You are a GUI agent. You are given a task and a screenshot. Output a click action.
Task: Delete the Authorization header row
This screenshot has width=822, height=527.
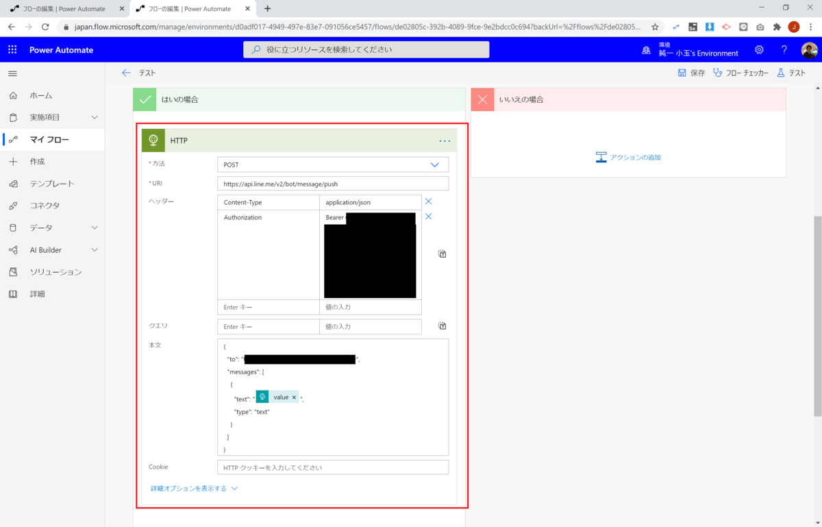click(x=429, y=217)
